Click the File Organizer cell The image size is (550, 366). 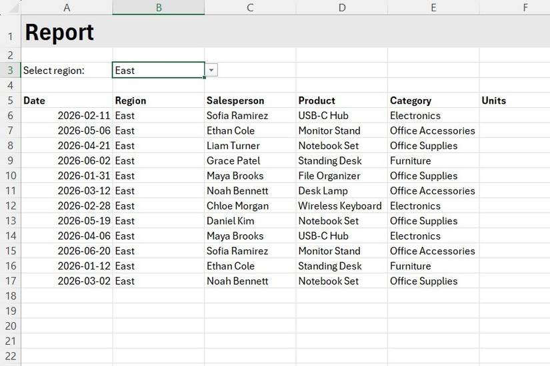(342, 176)
